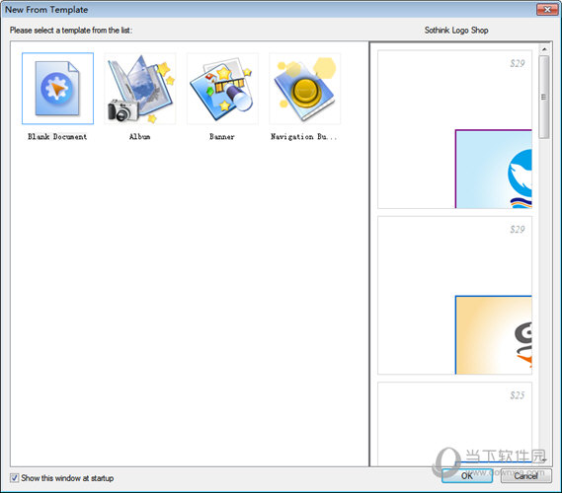Screen dimensions: 562x493
Task: Click the Sothink Logo Shop heading
Action: pyautogui.click(x=456, y=31)
